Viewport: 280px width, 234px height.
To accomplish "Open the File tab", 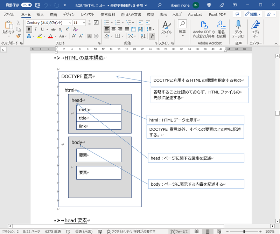I will (9, 14).
